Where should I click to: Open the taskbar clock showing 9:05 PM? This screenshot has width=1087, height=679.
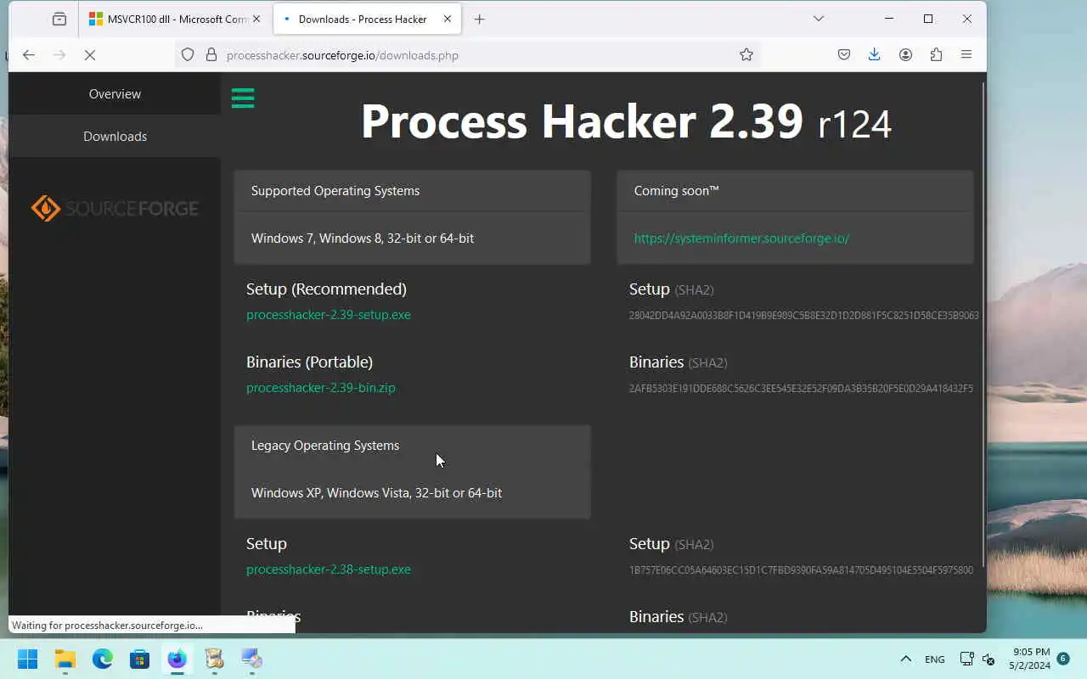pyautogui.click(x=1029, y=659)
